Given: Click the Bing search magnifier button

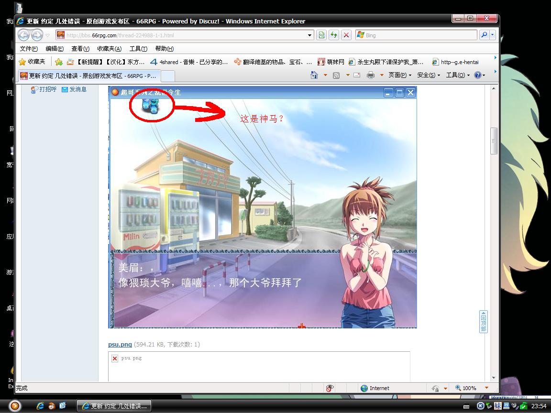Looking at the screenshot, I should [x=484, y=35].
